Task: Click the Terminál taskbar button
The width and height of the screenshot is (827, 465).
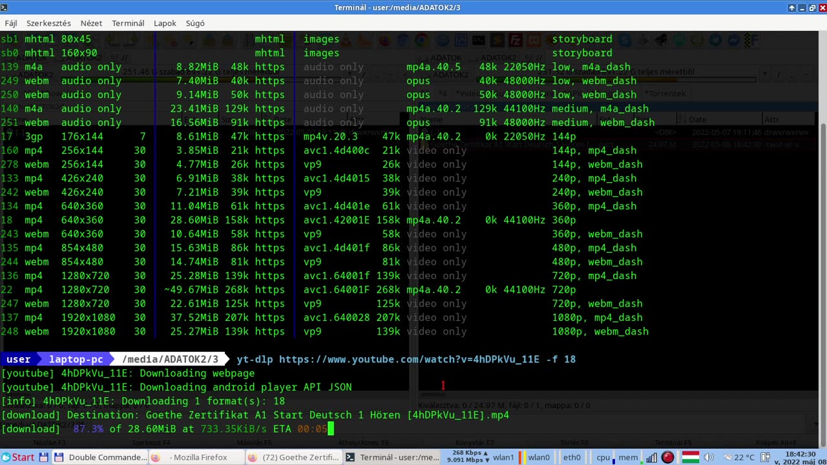Action: tap(392, 457)
